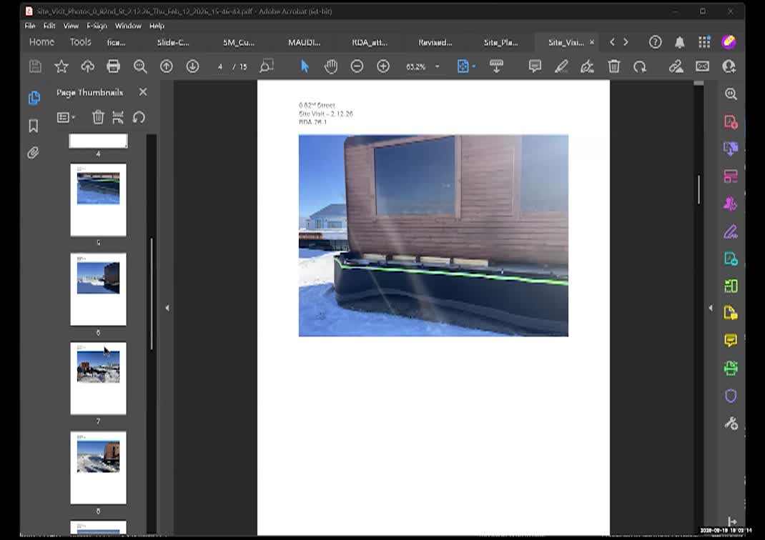Enable scrolling mode tool
Image resolution: width=765 pixels, height=540 pixels.
pyautogui.click(x=496, y=66)
